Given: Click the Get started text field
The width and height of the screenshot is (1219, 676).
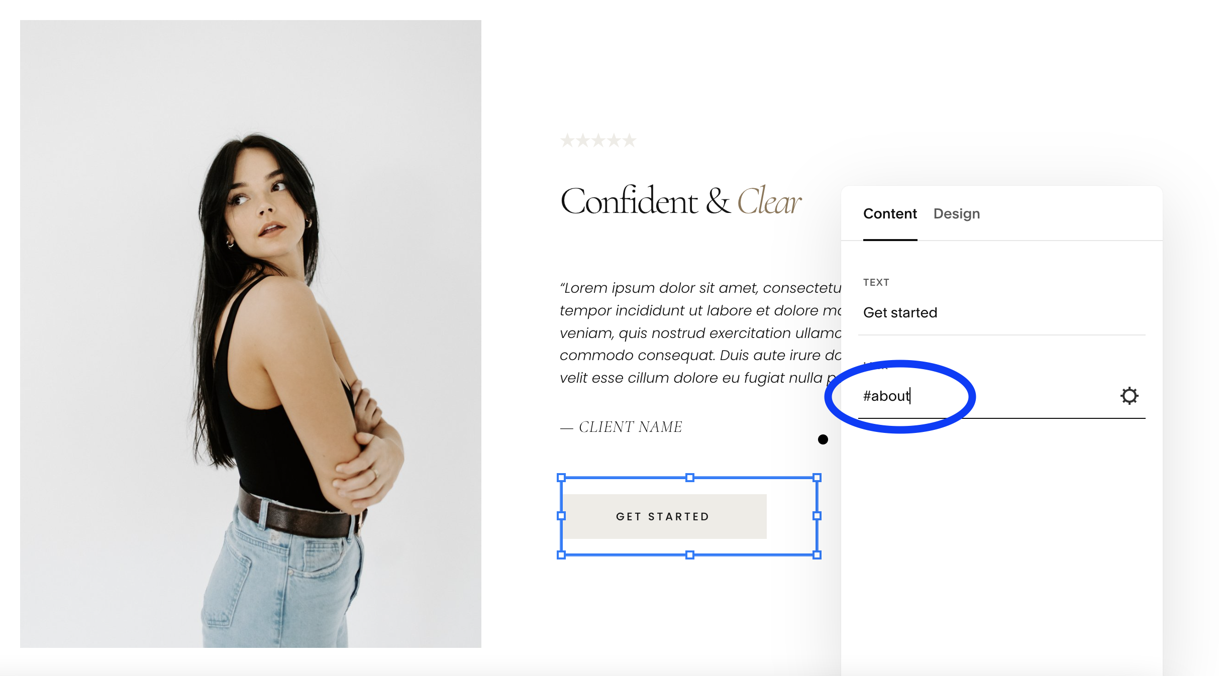Looking at the screenshot, I should [x=1001, y=313].
